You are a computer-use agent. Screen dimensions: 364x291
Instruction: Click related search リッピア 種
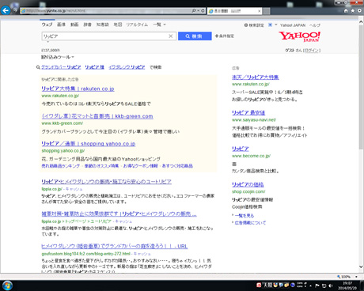[94, 67]
